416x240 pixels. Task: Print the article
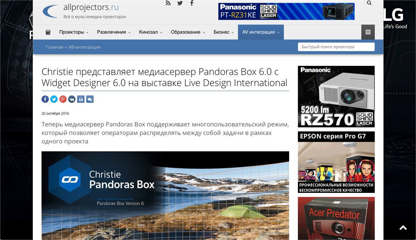coord(81,99)
